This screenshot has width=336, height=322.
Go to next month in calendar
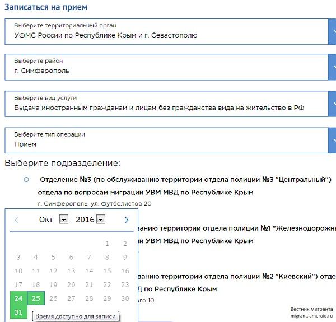(x=127, y=220)
